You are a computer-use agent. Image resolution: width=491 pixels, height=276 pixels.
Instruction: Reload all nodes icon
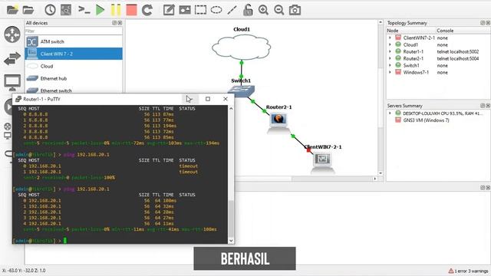[147, 10]
